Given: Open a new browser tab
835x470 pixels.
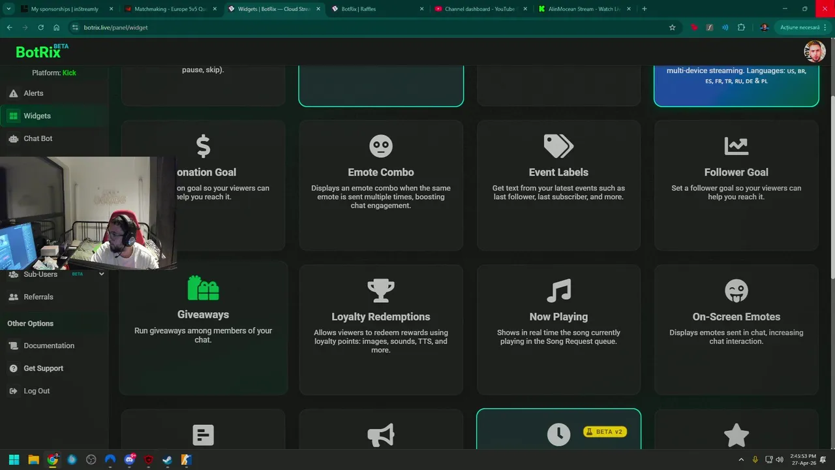Looking at the screenshot, I should (645, 9).
